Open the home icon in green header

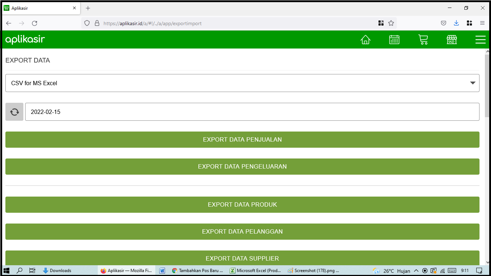[365, 40]
